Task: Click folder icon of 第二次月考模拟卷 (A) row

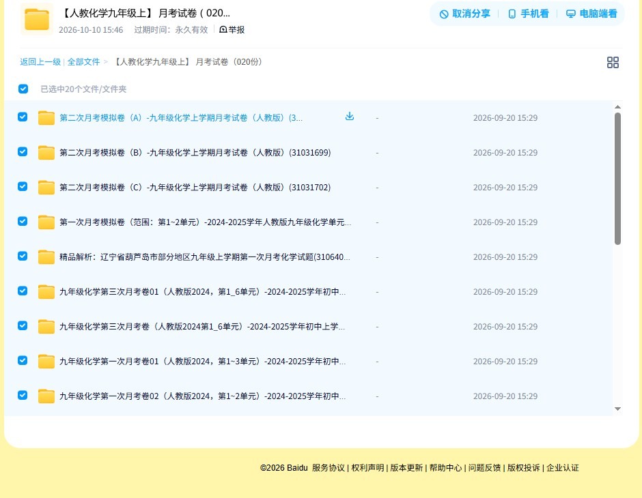Action: tap(46, 118)
